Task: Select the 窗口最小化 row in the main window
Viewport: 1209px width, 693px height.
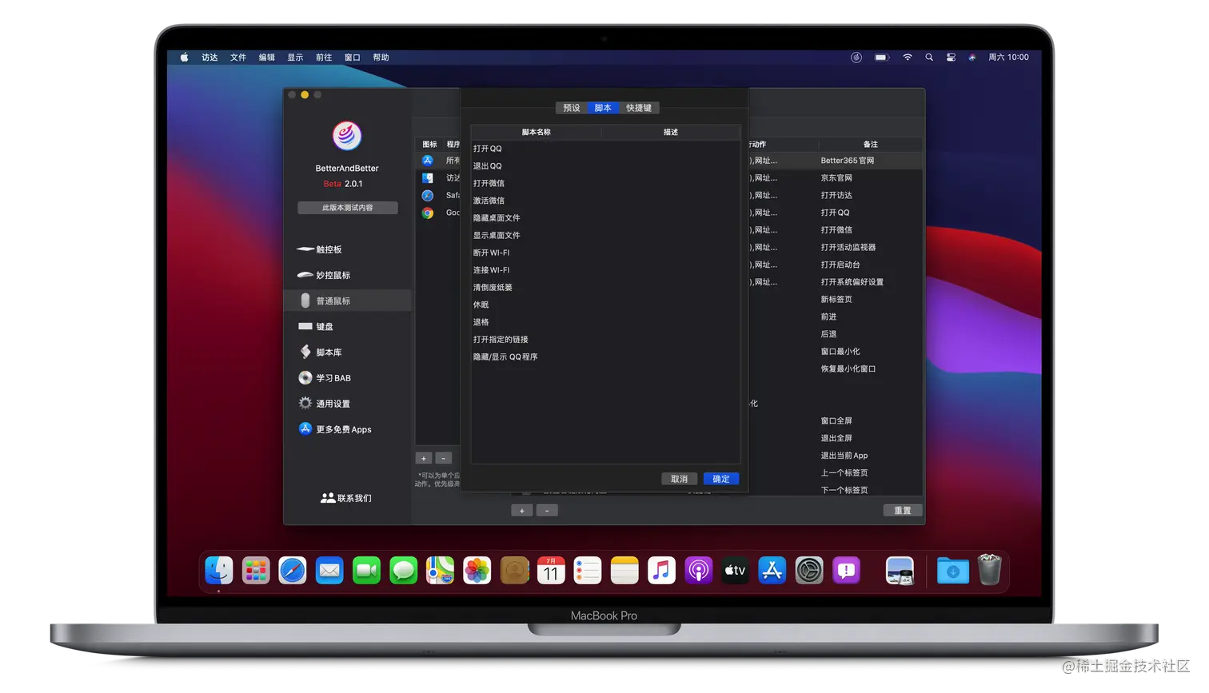Action: 836,352
